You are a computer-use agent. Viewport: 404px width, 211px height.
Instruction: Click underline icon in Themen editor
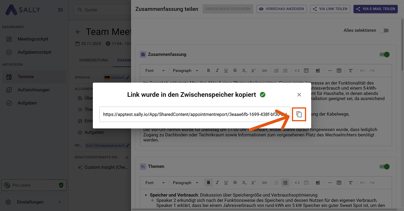(x=226, y=183)
